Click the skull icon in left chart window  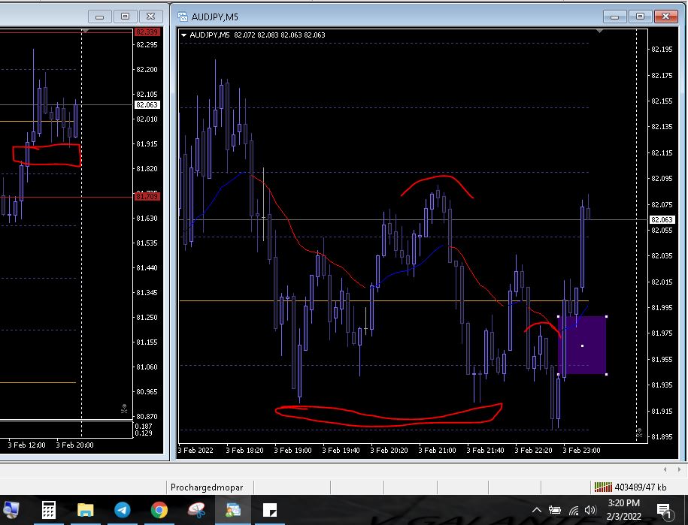pyautogui.click(x=124, y=409)
